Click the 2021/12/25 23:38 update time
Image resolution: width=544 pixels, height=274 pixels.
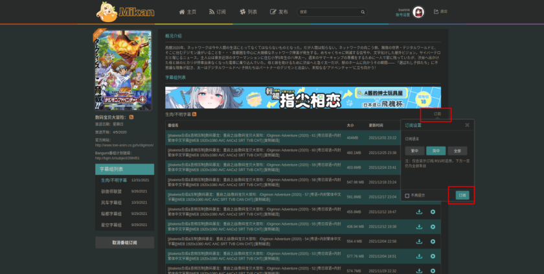tap(382, 153)
